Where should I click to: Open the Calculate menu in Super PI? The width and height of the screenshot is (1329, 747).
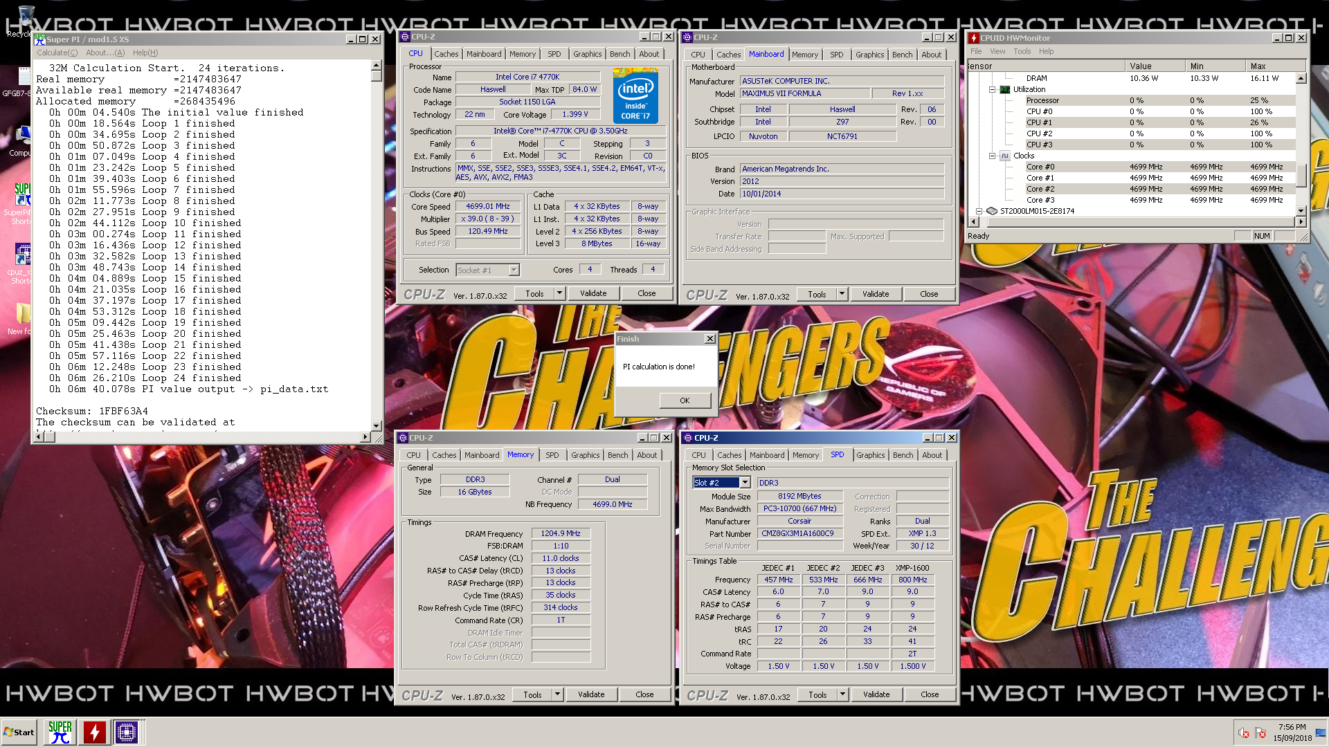pyautogui.click(x=57, y=53)
